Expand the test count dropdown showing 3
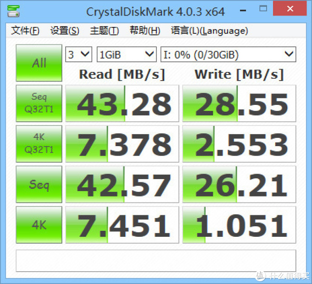This screenshot has height=284, width=312. point(78,55)
